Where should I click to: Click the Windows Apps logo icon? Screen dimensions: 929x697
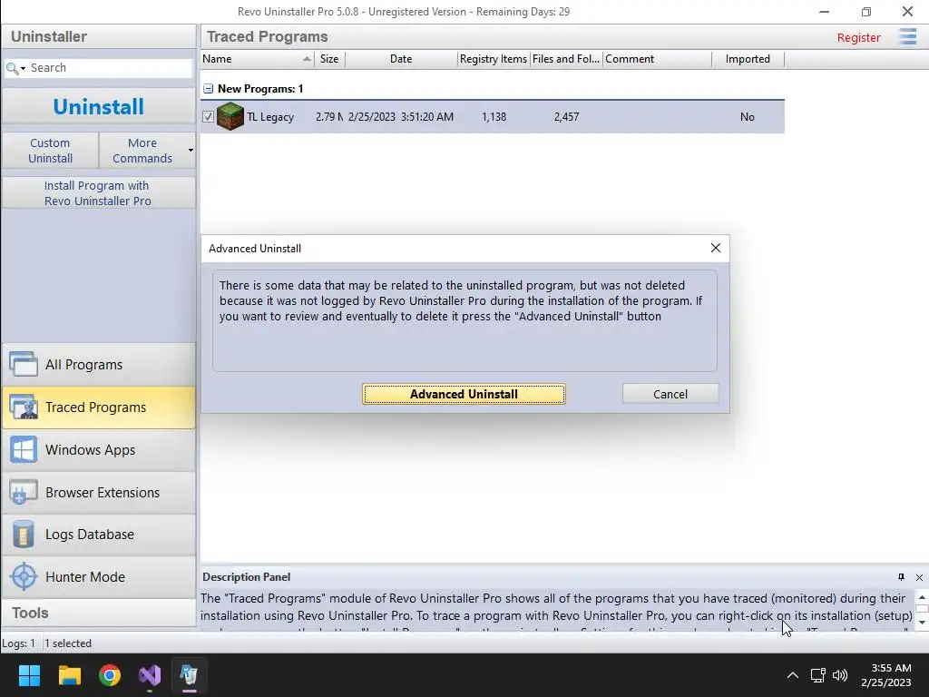pyautogui.click(x=23, y=449)
